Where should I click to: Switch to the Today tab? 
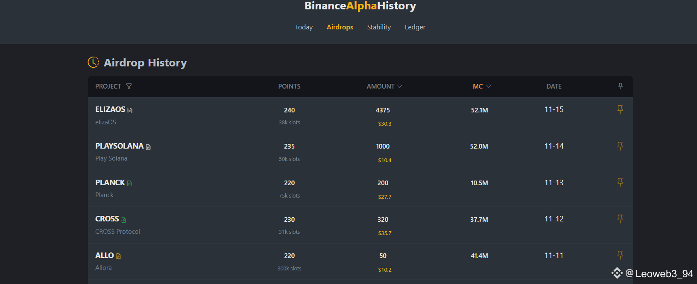[x=304, y=27]
